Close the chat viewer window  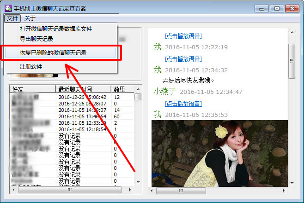coord(292,9)
